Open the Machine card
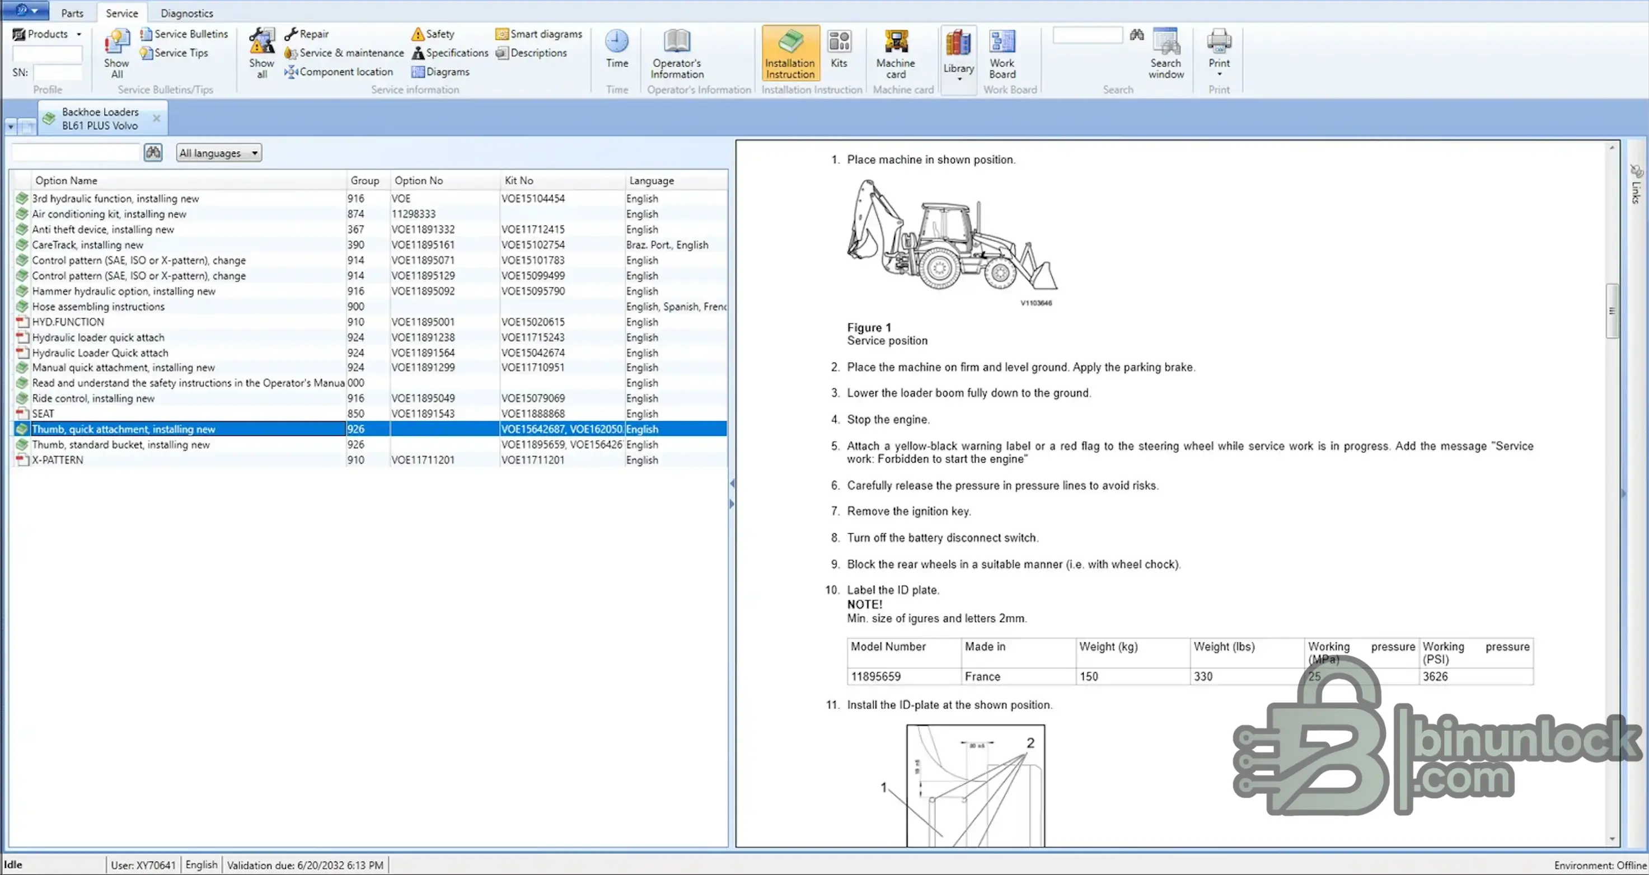The height and width of the screenshot is (875, 1649). [x=896, y=54]
